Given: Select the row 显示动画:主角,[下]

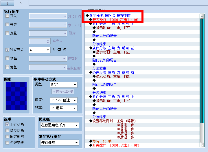Looking at the screenshot, I should click(142, 28).
